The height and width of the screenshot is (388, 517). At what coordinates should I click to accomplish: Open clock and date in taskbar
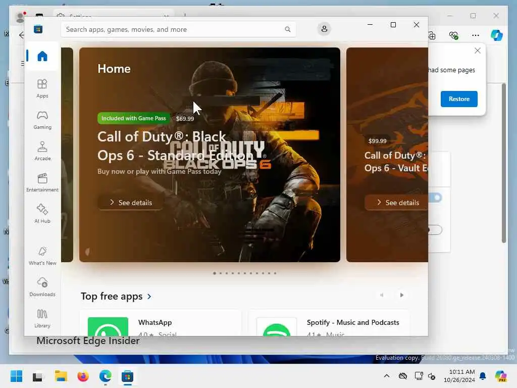[459, 376]
